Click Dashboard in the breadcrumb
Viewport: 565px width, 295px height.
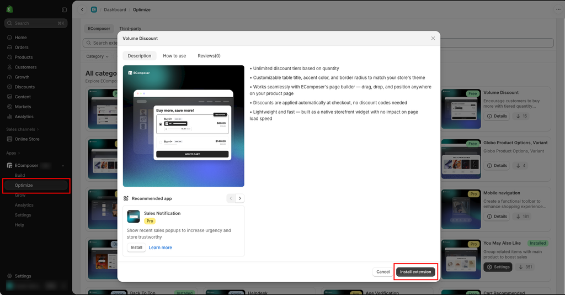tap(115, 10)
